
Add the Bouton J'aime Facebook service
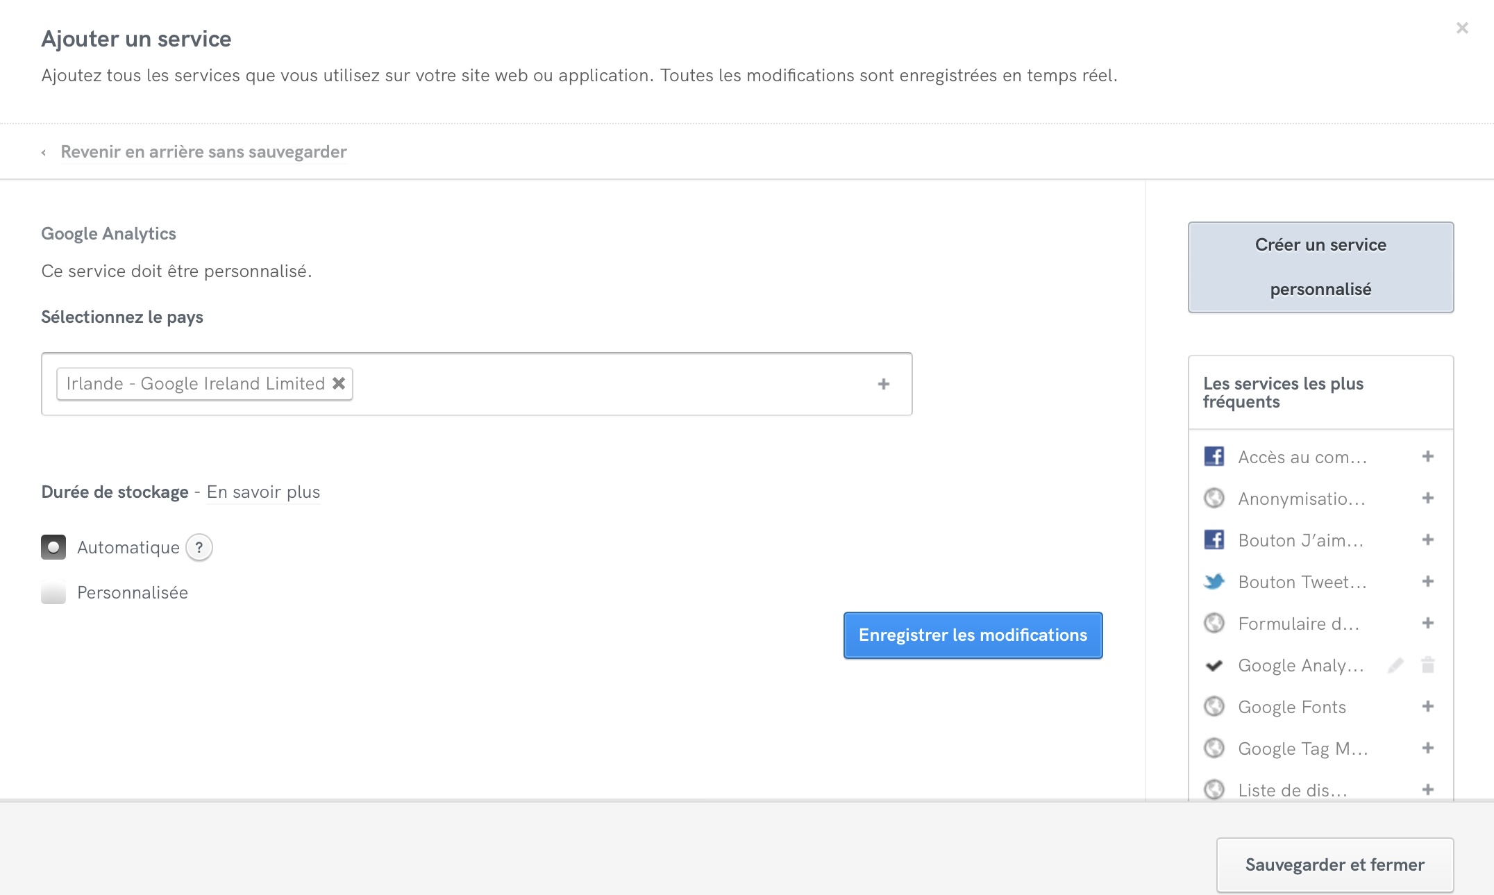coord(1427,540)
